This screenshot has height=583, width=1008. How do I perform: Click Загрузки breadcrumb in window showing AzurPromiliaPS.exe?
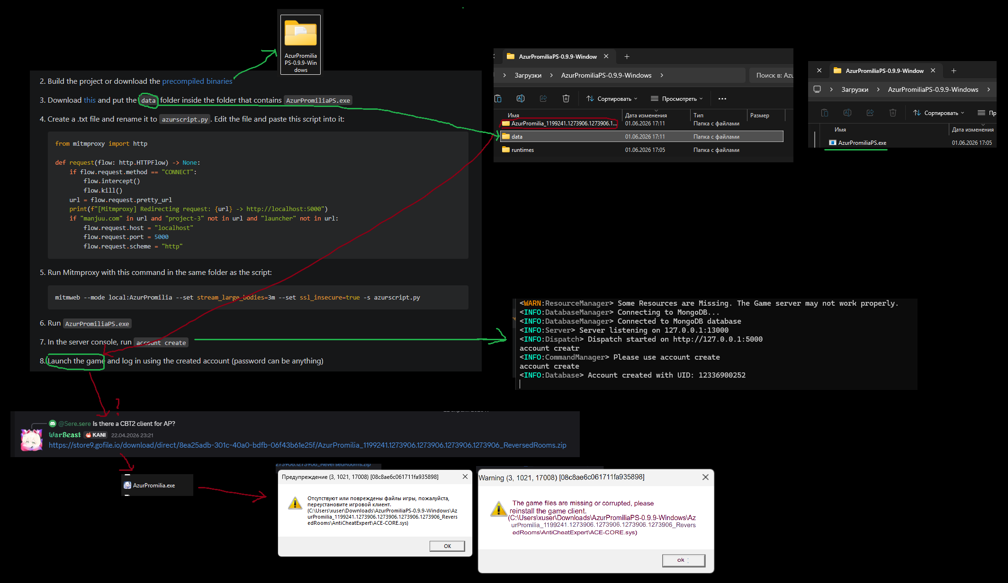coord(855,89)
